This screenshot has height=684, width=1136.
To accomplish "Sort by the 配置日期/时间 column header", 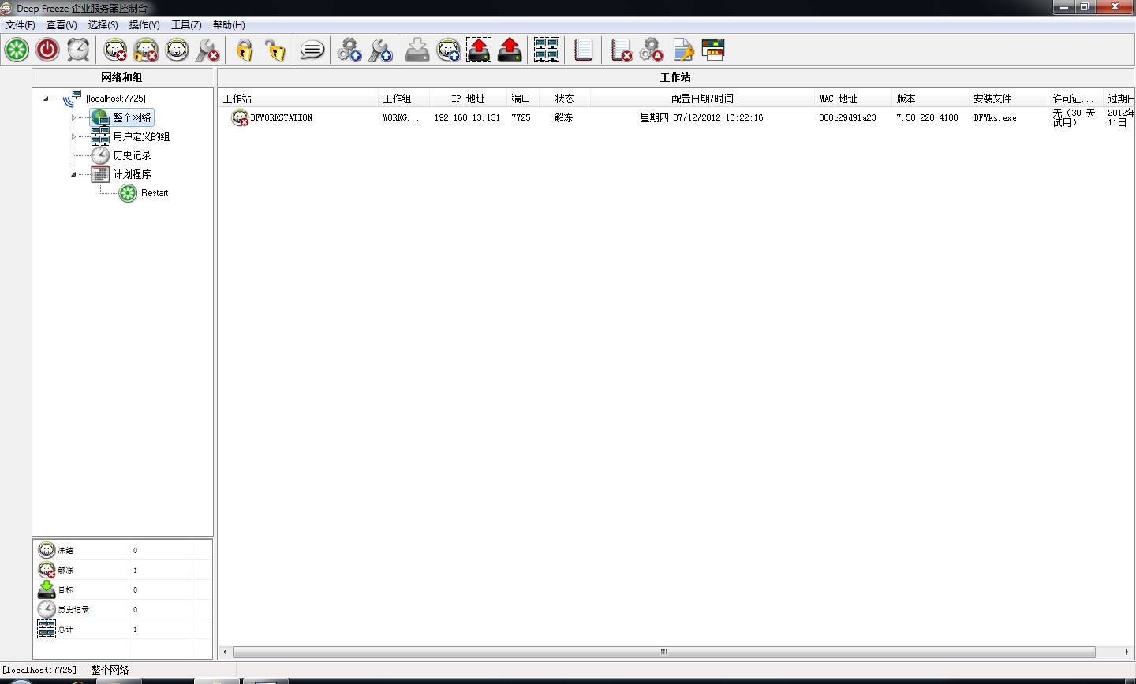I will pos(702,99).
